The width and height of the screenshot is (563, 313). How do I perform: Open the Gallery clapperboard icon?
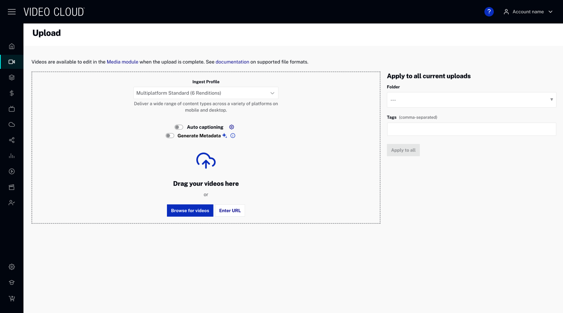(x=12, y=187)
